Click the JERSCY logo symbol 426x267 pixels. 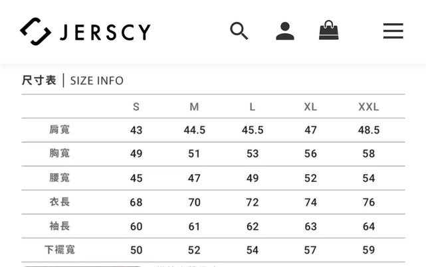coord(35,31)
